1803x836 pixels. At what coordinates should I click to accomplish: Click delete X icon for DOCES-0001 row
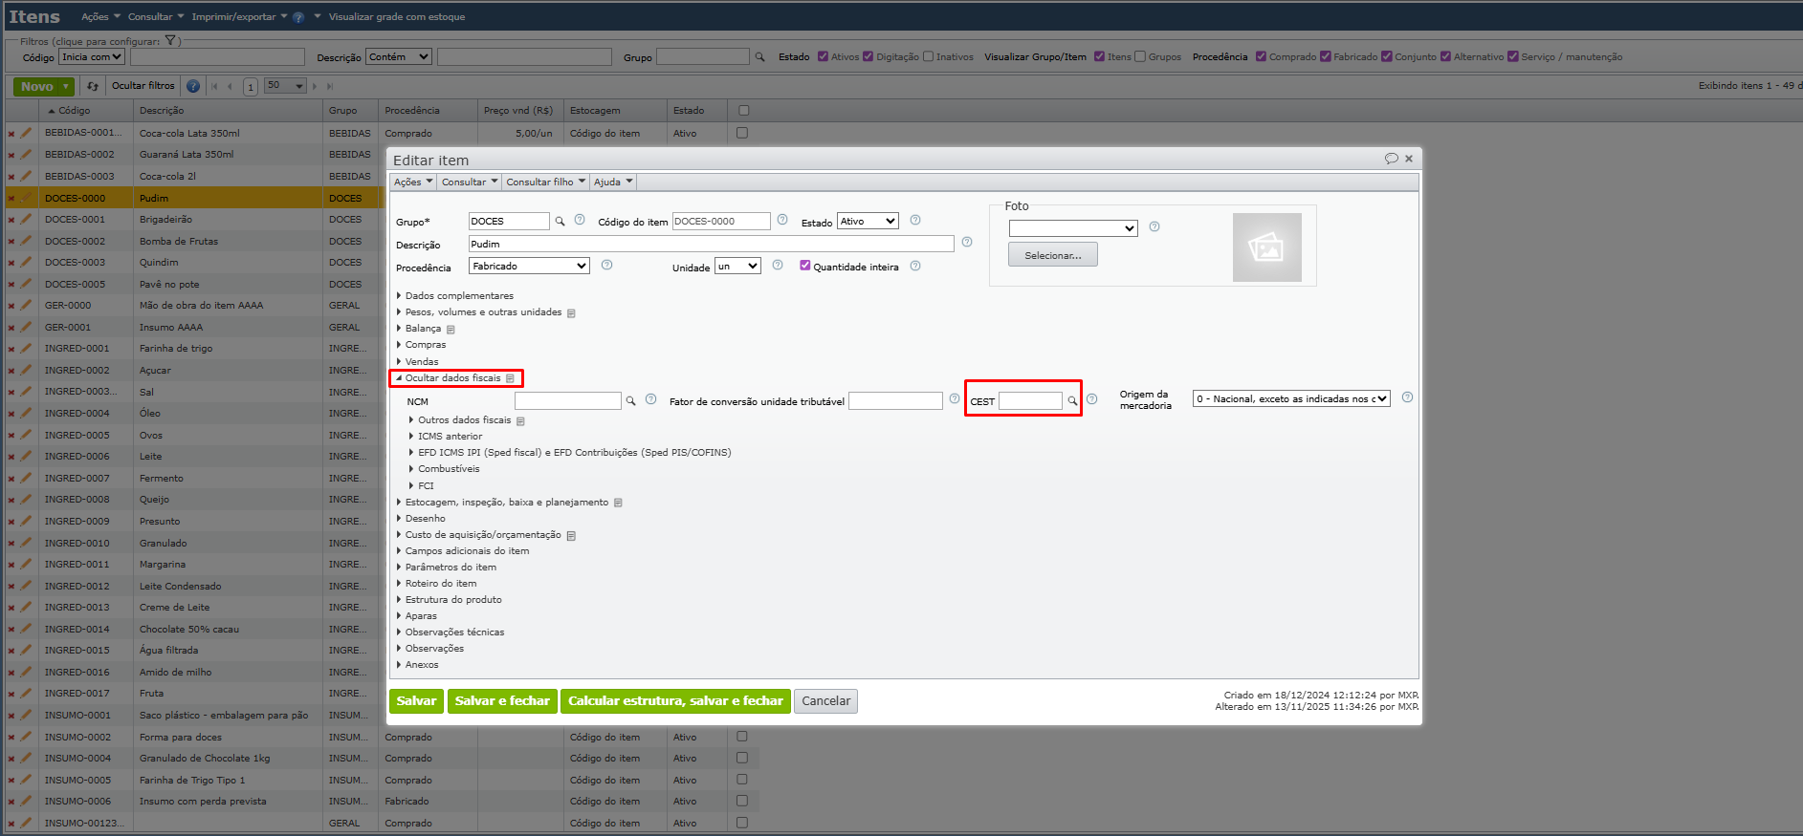[11, 221]
